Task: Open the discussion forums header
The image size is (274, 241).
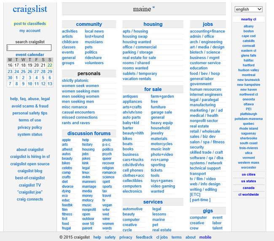Action: pyautogui.click(x=89, y=133)
